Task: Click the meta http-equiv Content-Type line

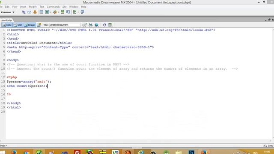Action: [80, 47]
